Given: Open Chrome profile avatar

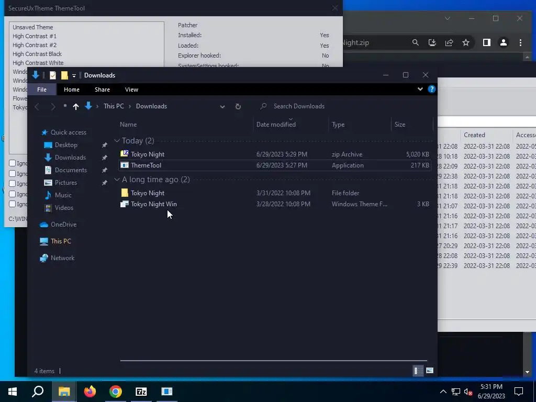Looking at the screenshot, I should [x=503, y=42].
